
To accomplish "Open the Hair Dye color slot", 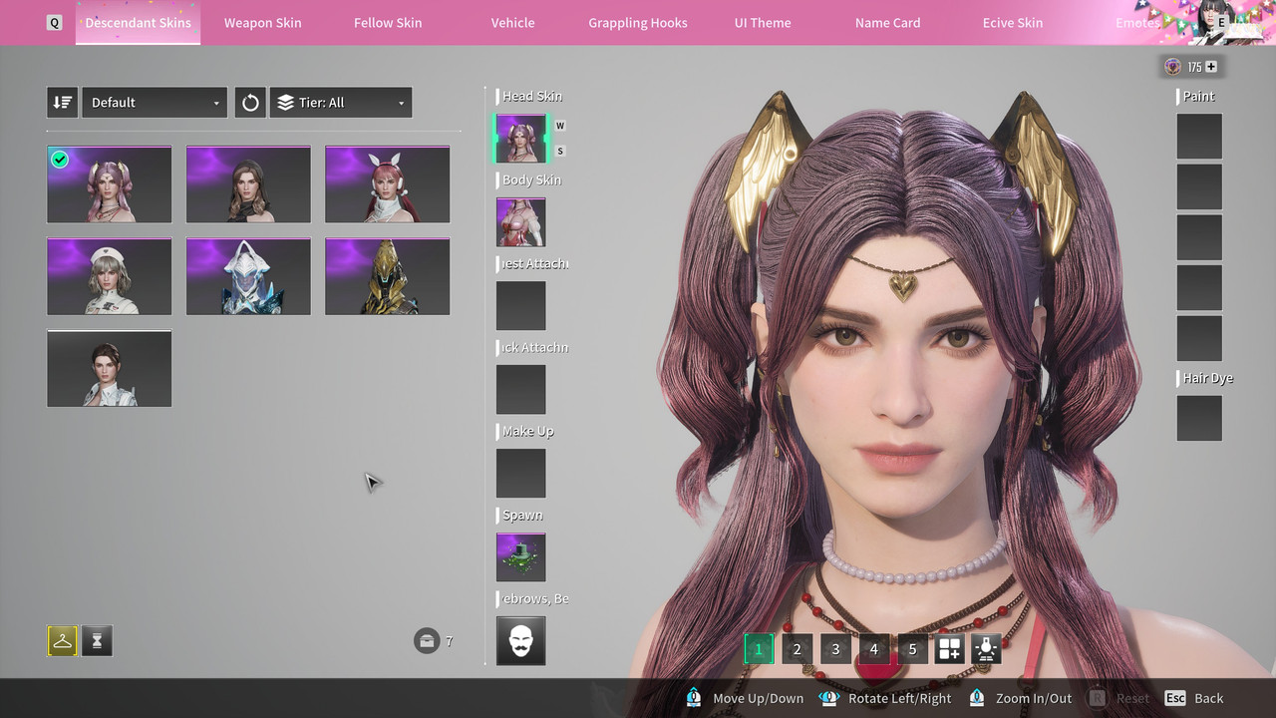I will click(1199, 418).
